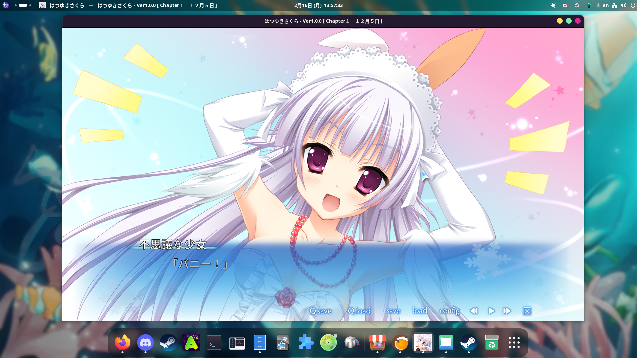Viewport: 637px width, 358px height.
Task: Open the green recycle trash icon
Action: (x=491, y=343)
